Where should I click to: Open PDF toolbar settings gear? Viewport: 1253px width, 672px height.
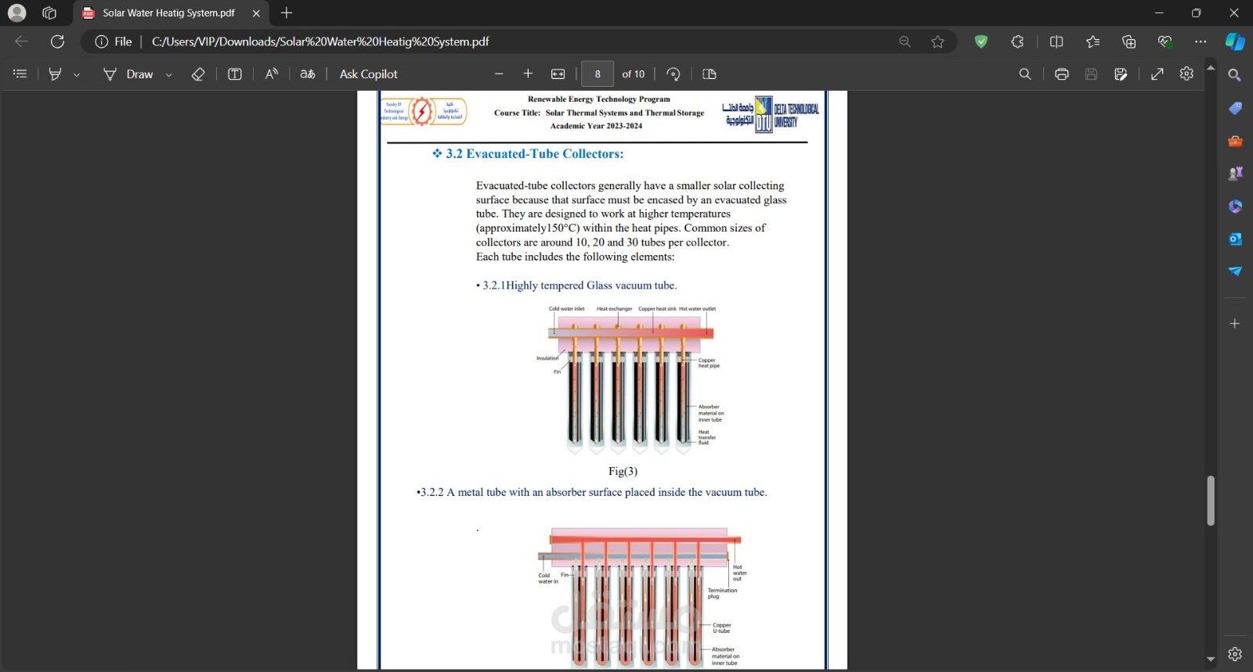coord(1186,74)
